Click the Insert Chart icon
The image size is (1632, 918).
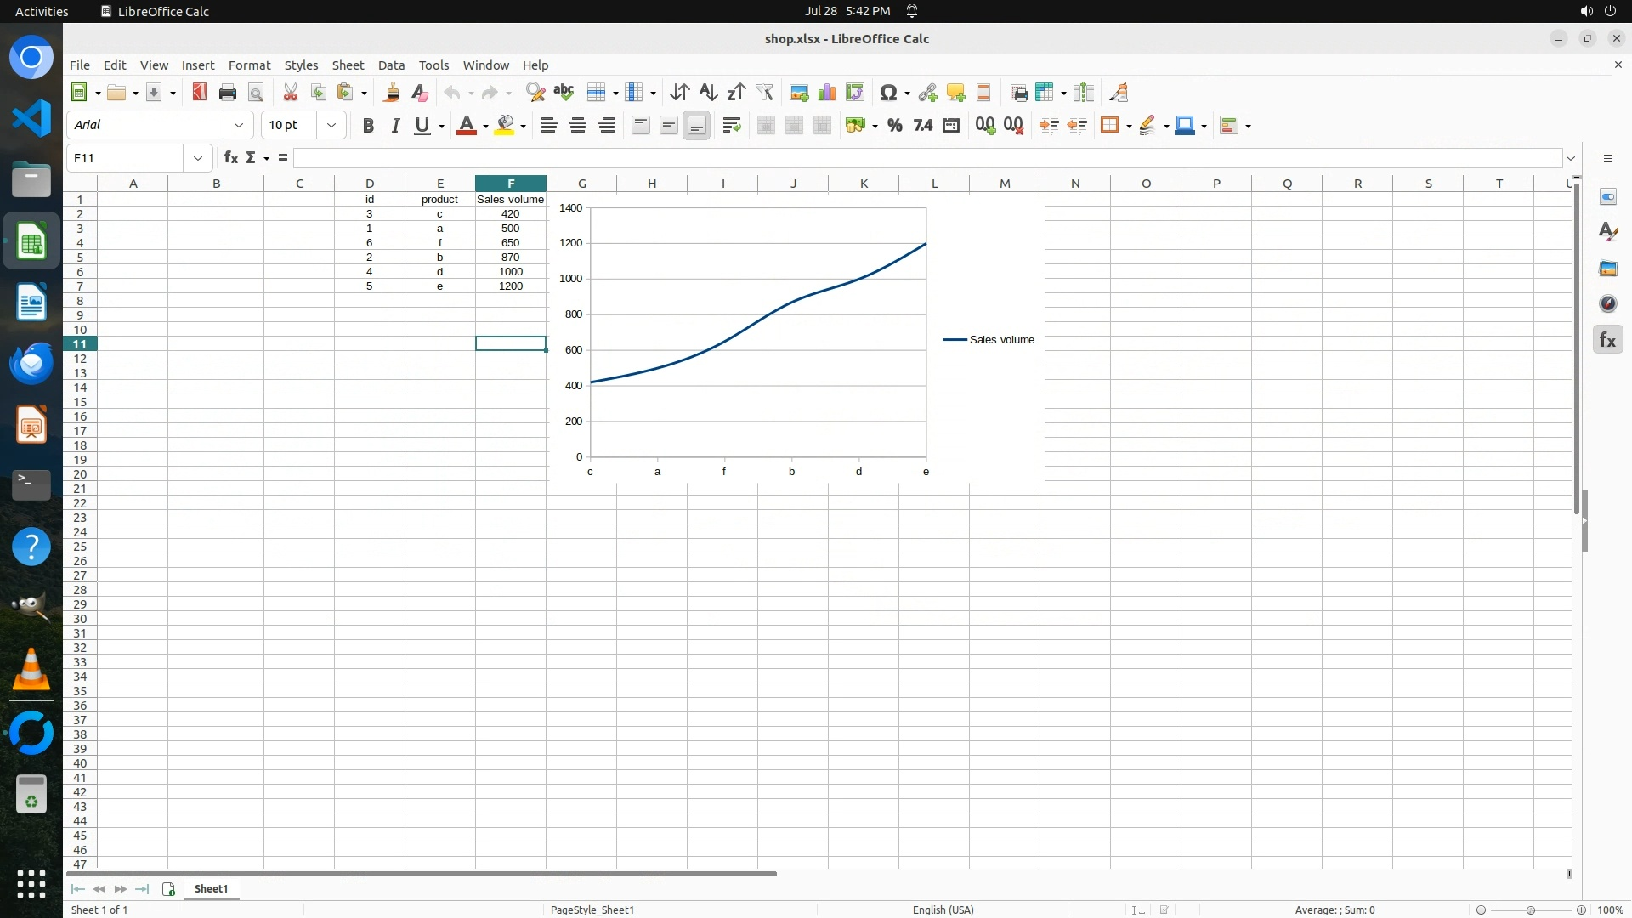(826, 93)
